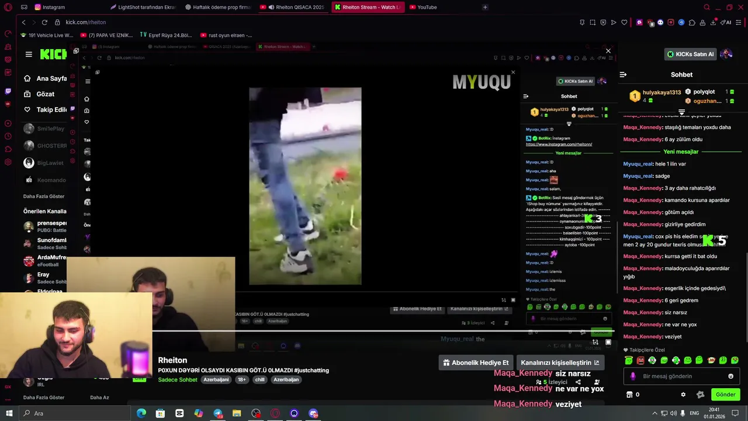Open the Easy Setup sliders menu
The image size is (748, 421).
click(x=739, y=22)
